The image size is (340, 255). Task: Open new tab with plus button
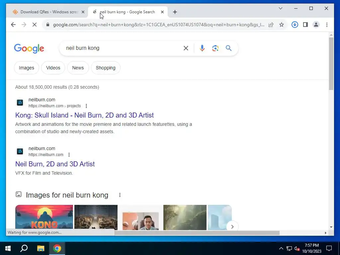point(175,12)
